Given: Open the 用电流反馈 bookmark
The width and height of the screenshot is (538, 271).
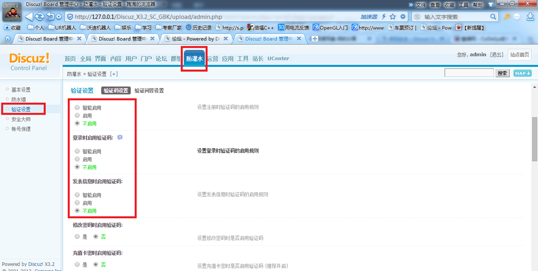Looking at the screenshot, I should 294,28.
